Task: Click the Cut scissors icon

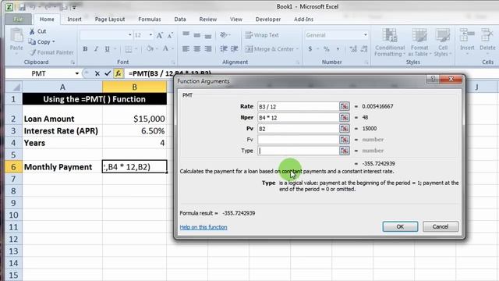Action: pyautogui.click(x=32, y=31)
